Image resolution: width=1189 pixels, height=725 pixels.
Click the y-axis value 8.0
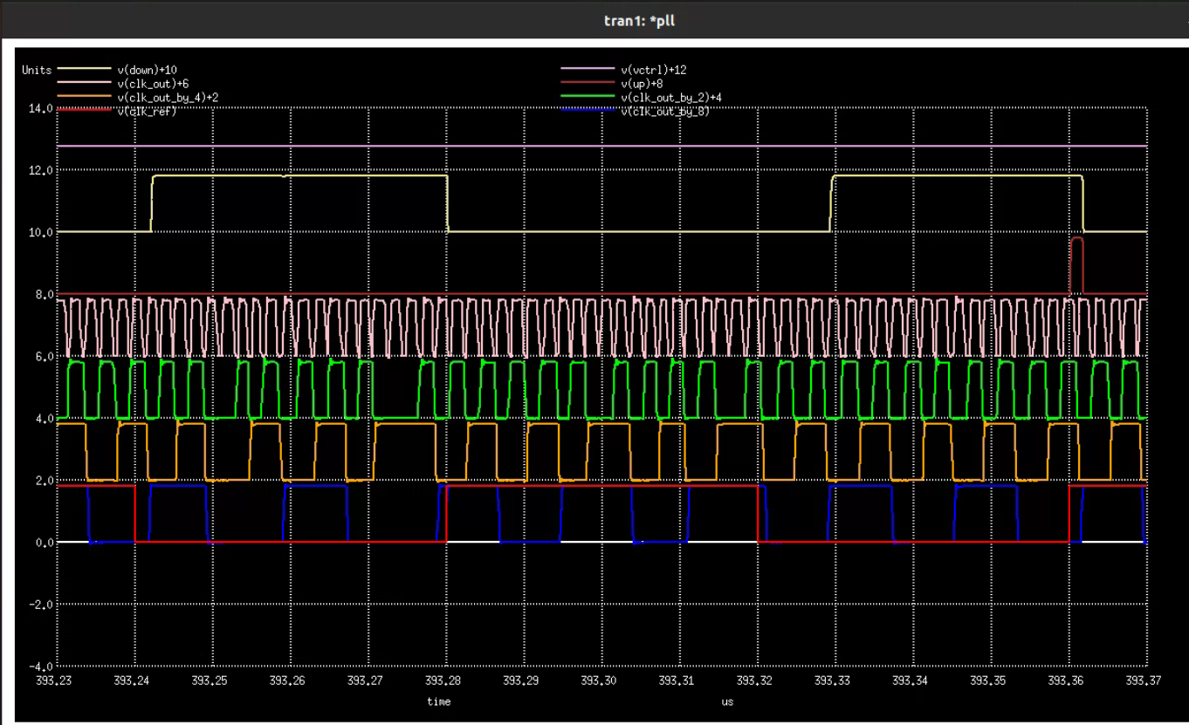pos(44,295)
